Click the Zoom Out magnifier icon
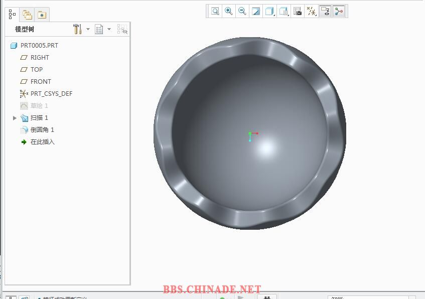Viewport: 425px width, 299px height. 242,11
